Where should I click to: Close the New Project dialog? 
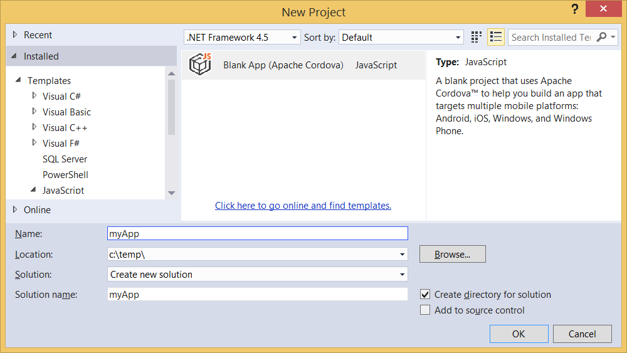tap(603, 8)
